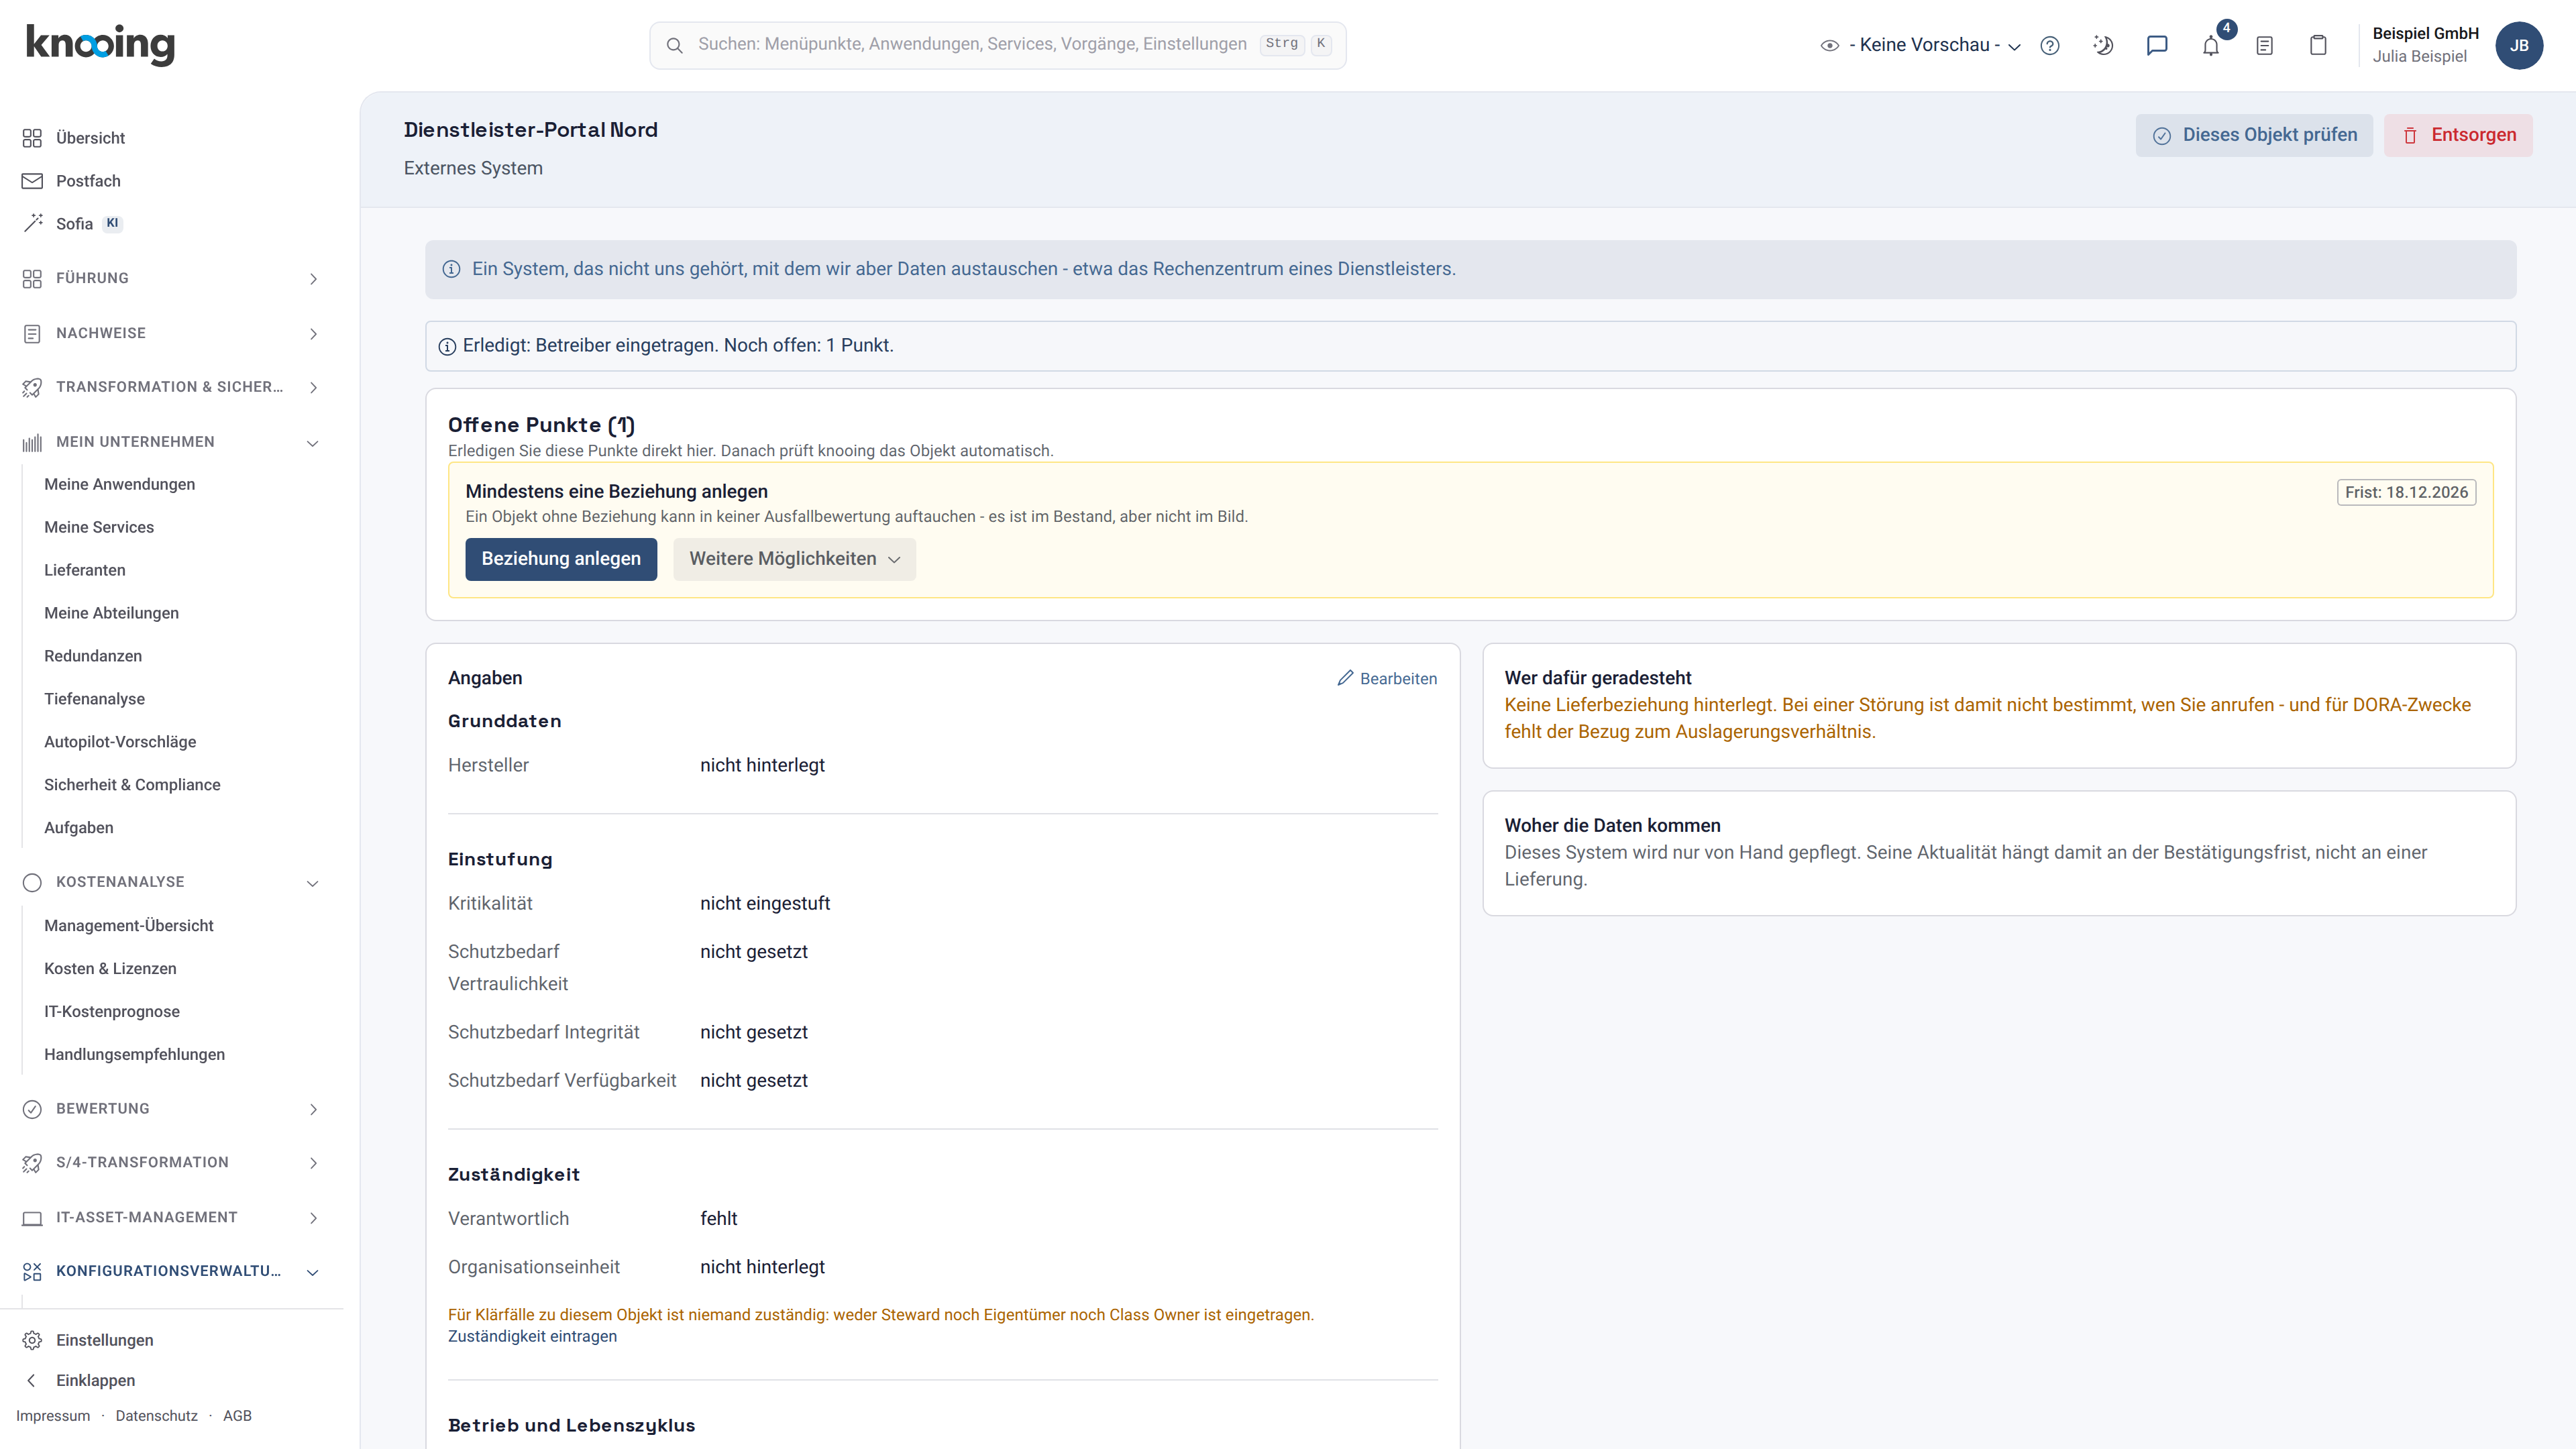Screen dimensions: 2576x1449
Task: Focus the global search input field
Action: pyautogui.click(x=997, y=45)
